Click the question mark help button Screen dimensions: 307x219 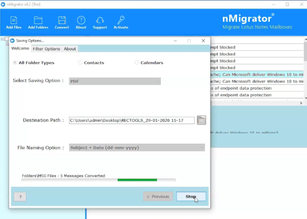[20, 197]
